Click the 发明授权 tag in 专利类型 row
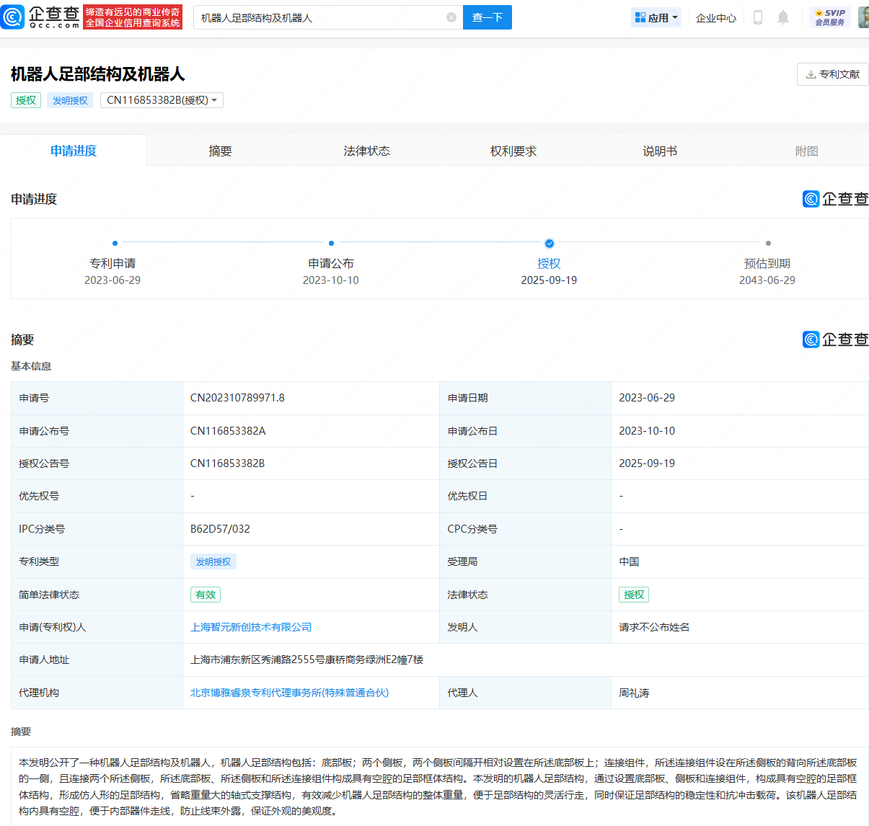Screen dimensions: 869x826 click(213, 561)
